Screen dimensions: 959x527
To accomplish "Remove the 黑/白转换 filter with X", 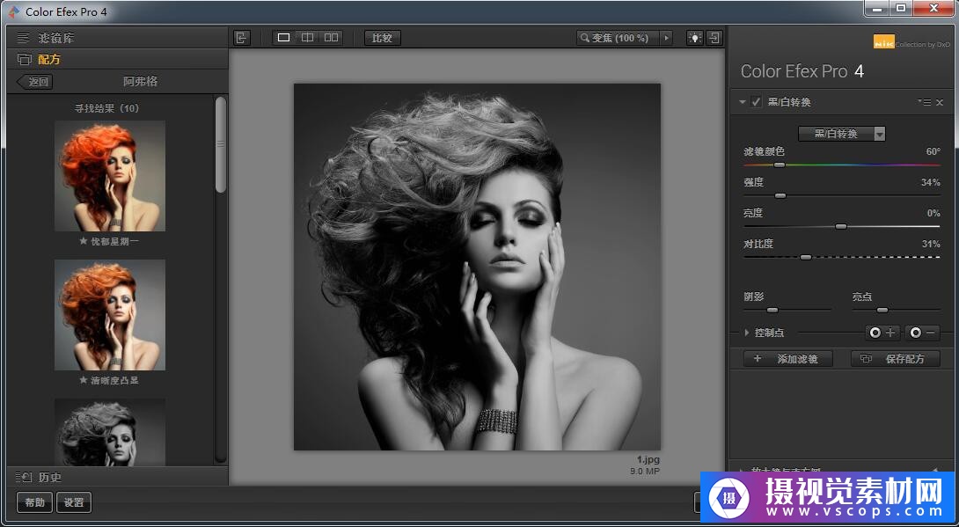I will tap(939, 102).
